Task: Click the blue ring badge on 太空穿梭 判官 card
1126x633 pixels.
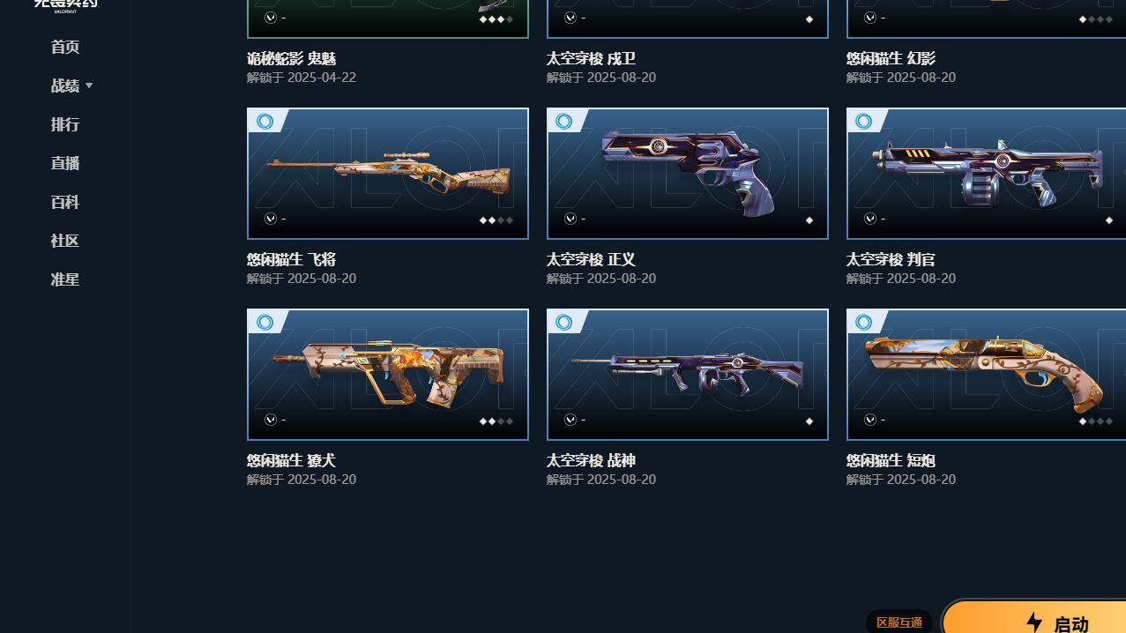Action: [x=864, y=122]
